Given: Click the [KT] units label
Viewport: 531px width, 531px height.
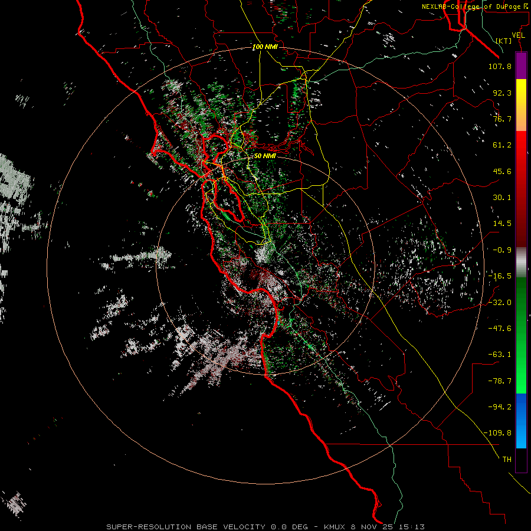Looking at the screenshot, I should [x=504, y=41].
